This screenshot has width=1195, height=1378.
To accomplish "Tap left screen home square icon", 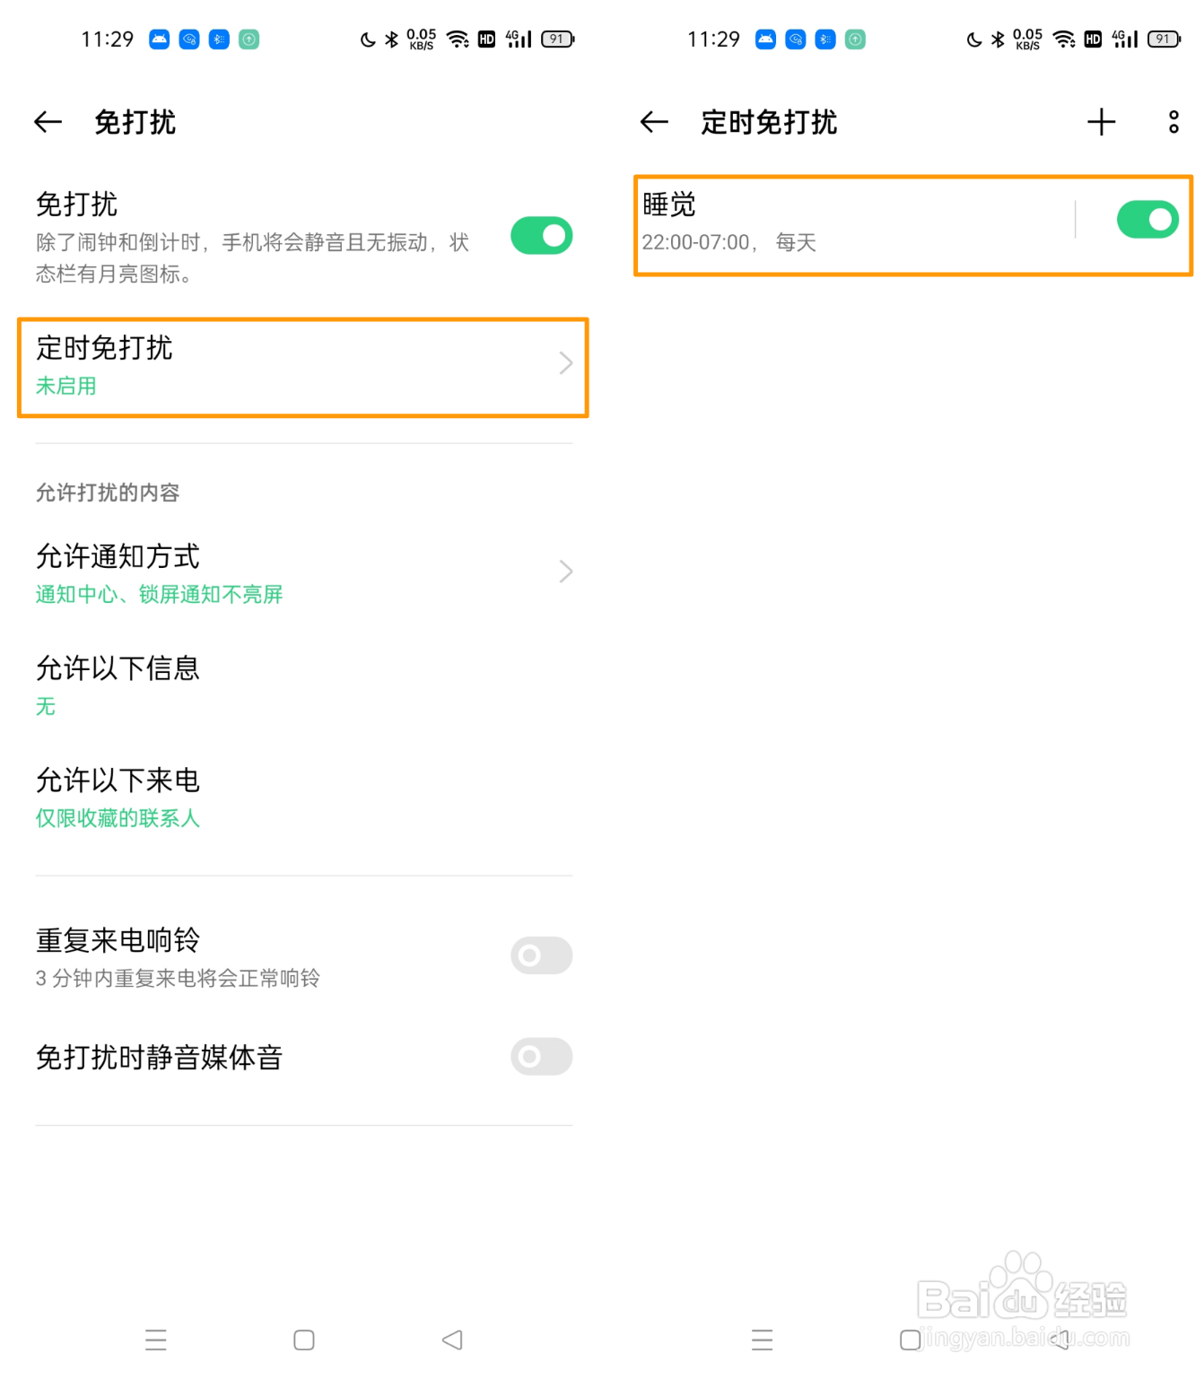I will pyautogui.click(x=304, y=1339).
